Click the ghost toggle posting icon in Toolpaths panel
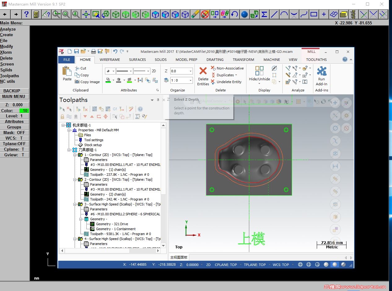The width and height of the screenshot is (392, 291). click(x=76, y=116)
